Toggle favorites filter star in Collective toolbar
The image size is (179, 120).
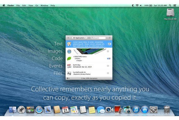(89, 38)
